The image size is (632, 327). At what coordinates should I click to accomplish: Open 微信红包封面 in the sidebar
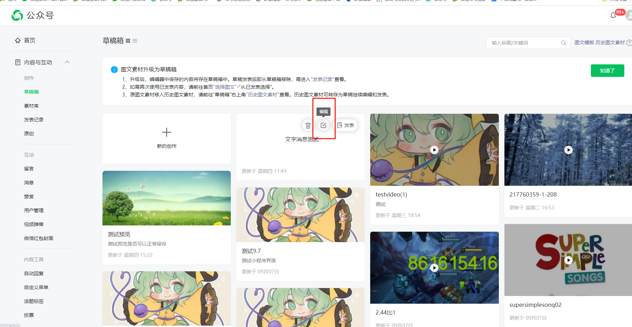coord(39,238)
